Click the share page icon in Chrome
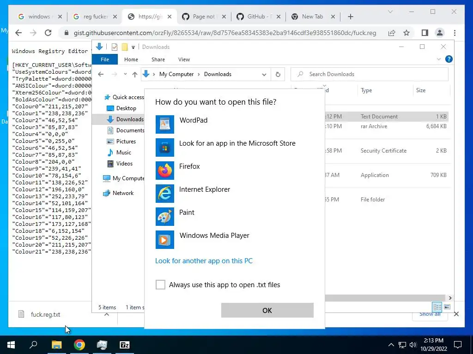473x354 pixels. (392, 33)
